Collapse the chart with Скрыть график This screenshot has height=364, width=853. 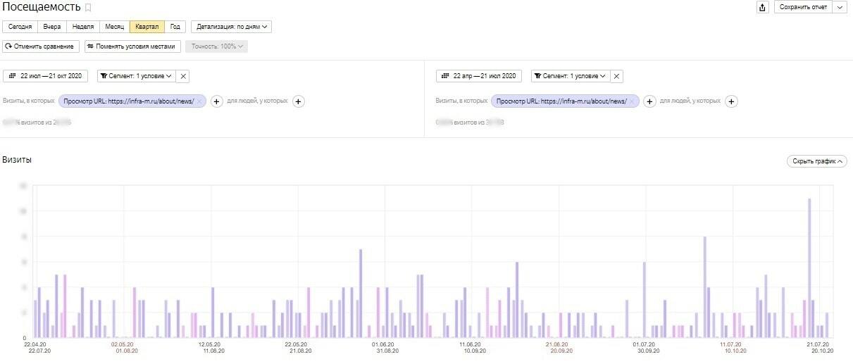(x=817, y=161)
